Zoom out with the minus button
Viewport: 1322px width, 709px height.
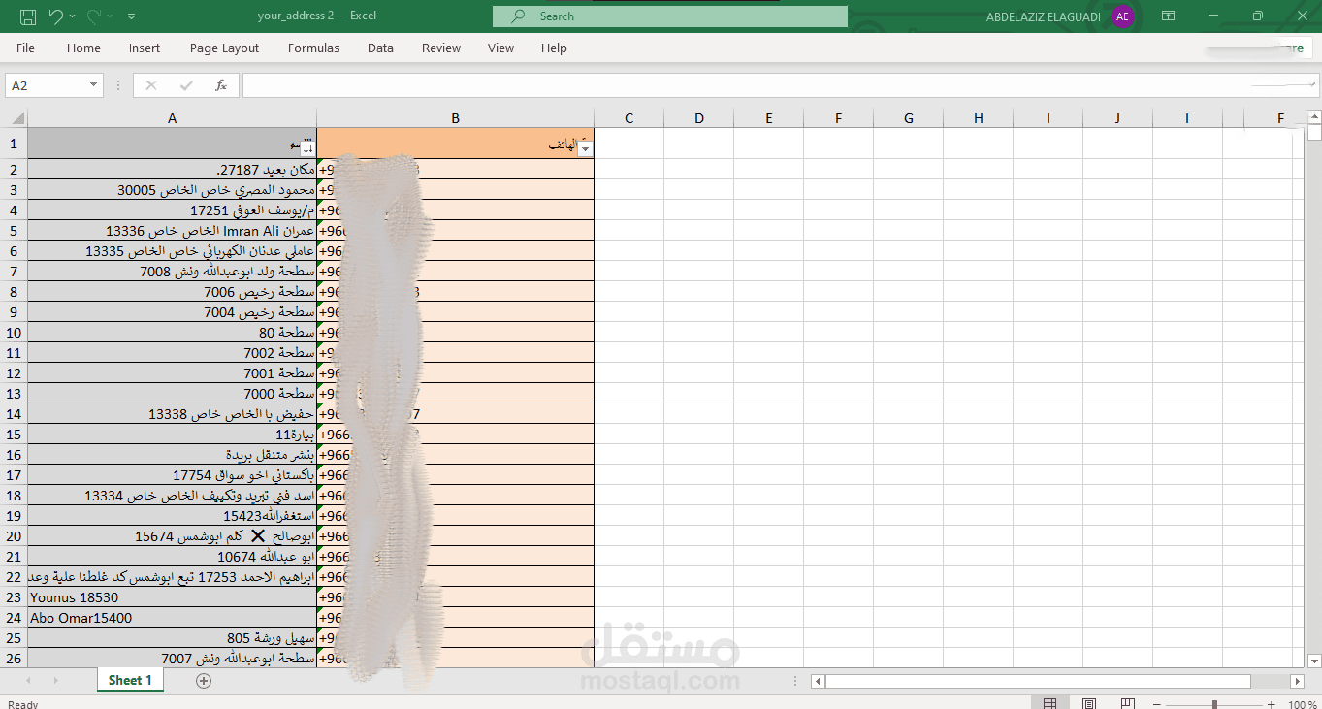1156,704
